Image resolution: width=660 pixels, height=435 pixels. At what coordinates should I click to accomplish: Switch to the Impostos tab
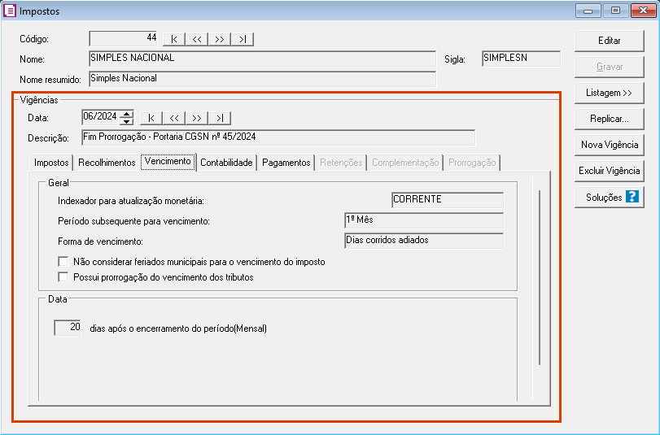click(x=51, y=163)
